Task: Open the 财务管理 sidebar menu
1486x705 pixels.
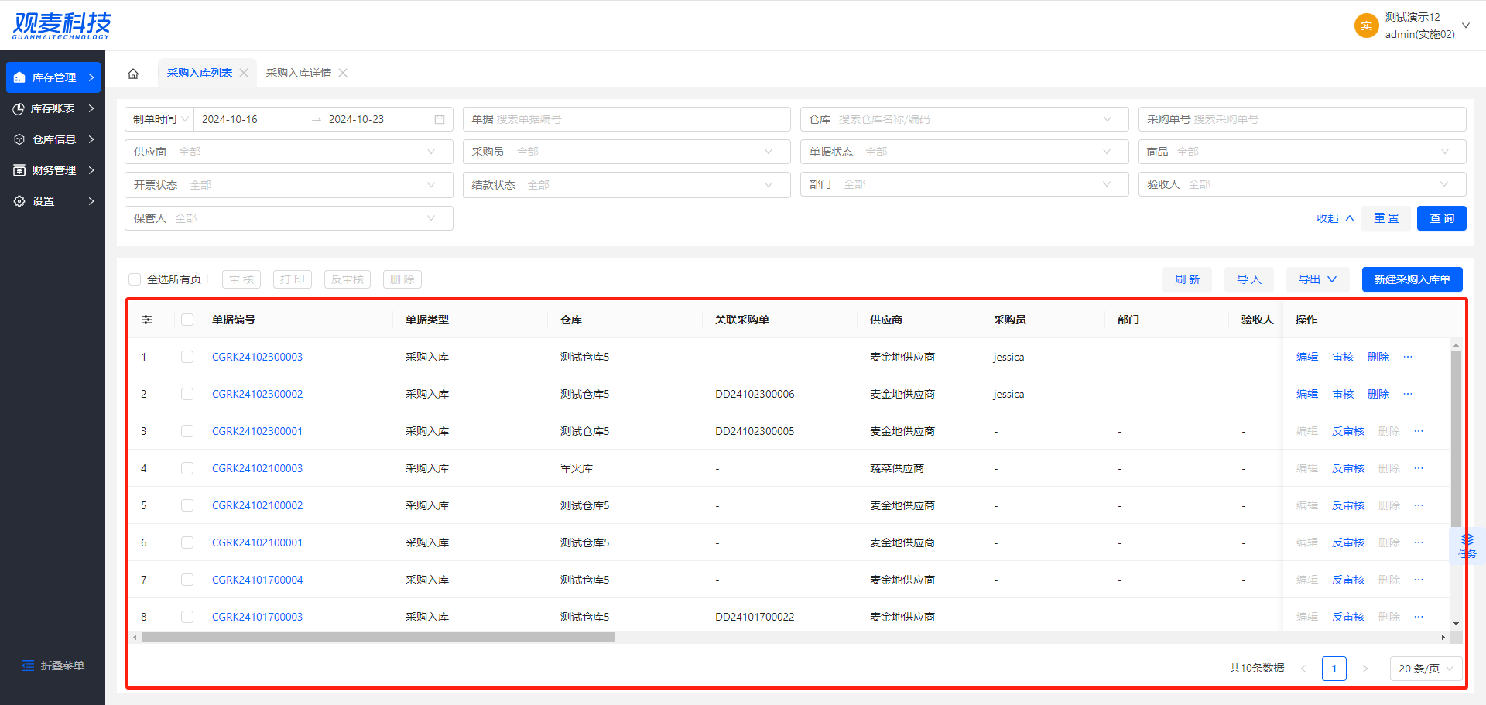Action: [x=53, y=170]
